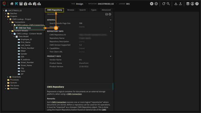Follow the CMIS Connection link in description
Screen dimensions: 201x113
click(x=74, y=94)
